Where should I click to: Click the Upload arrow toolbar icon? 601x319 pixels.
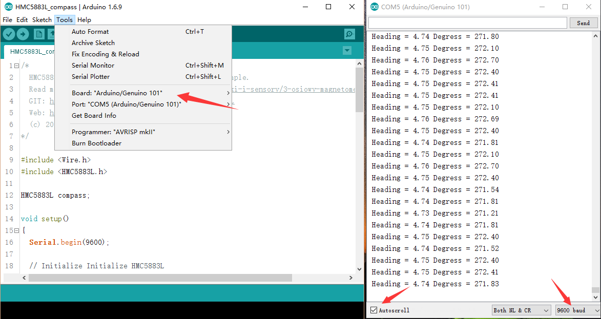(23, 34)
